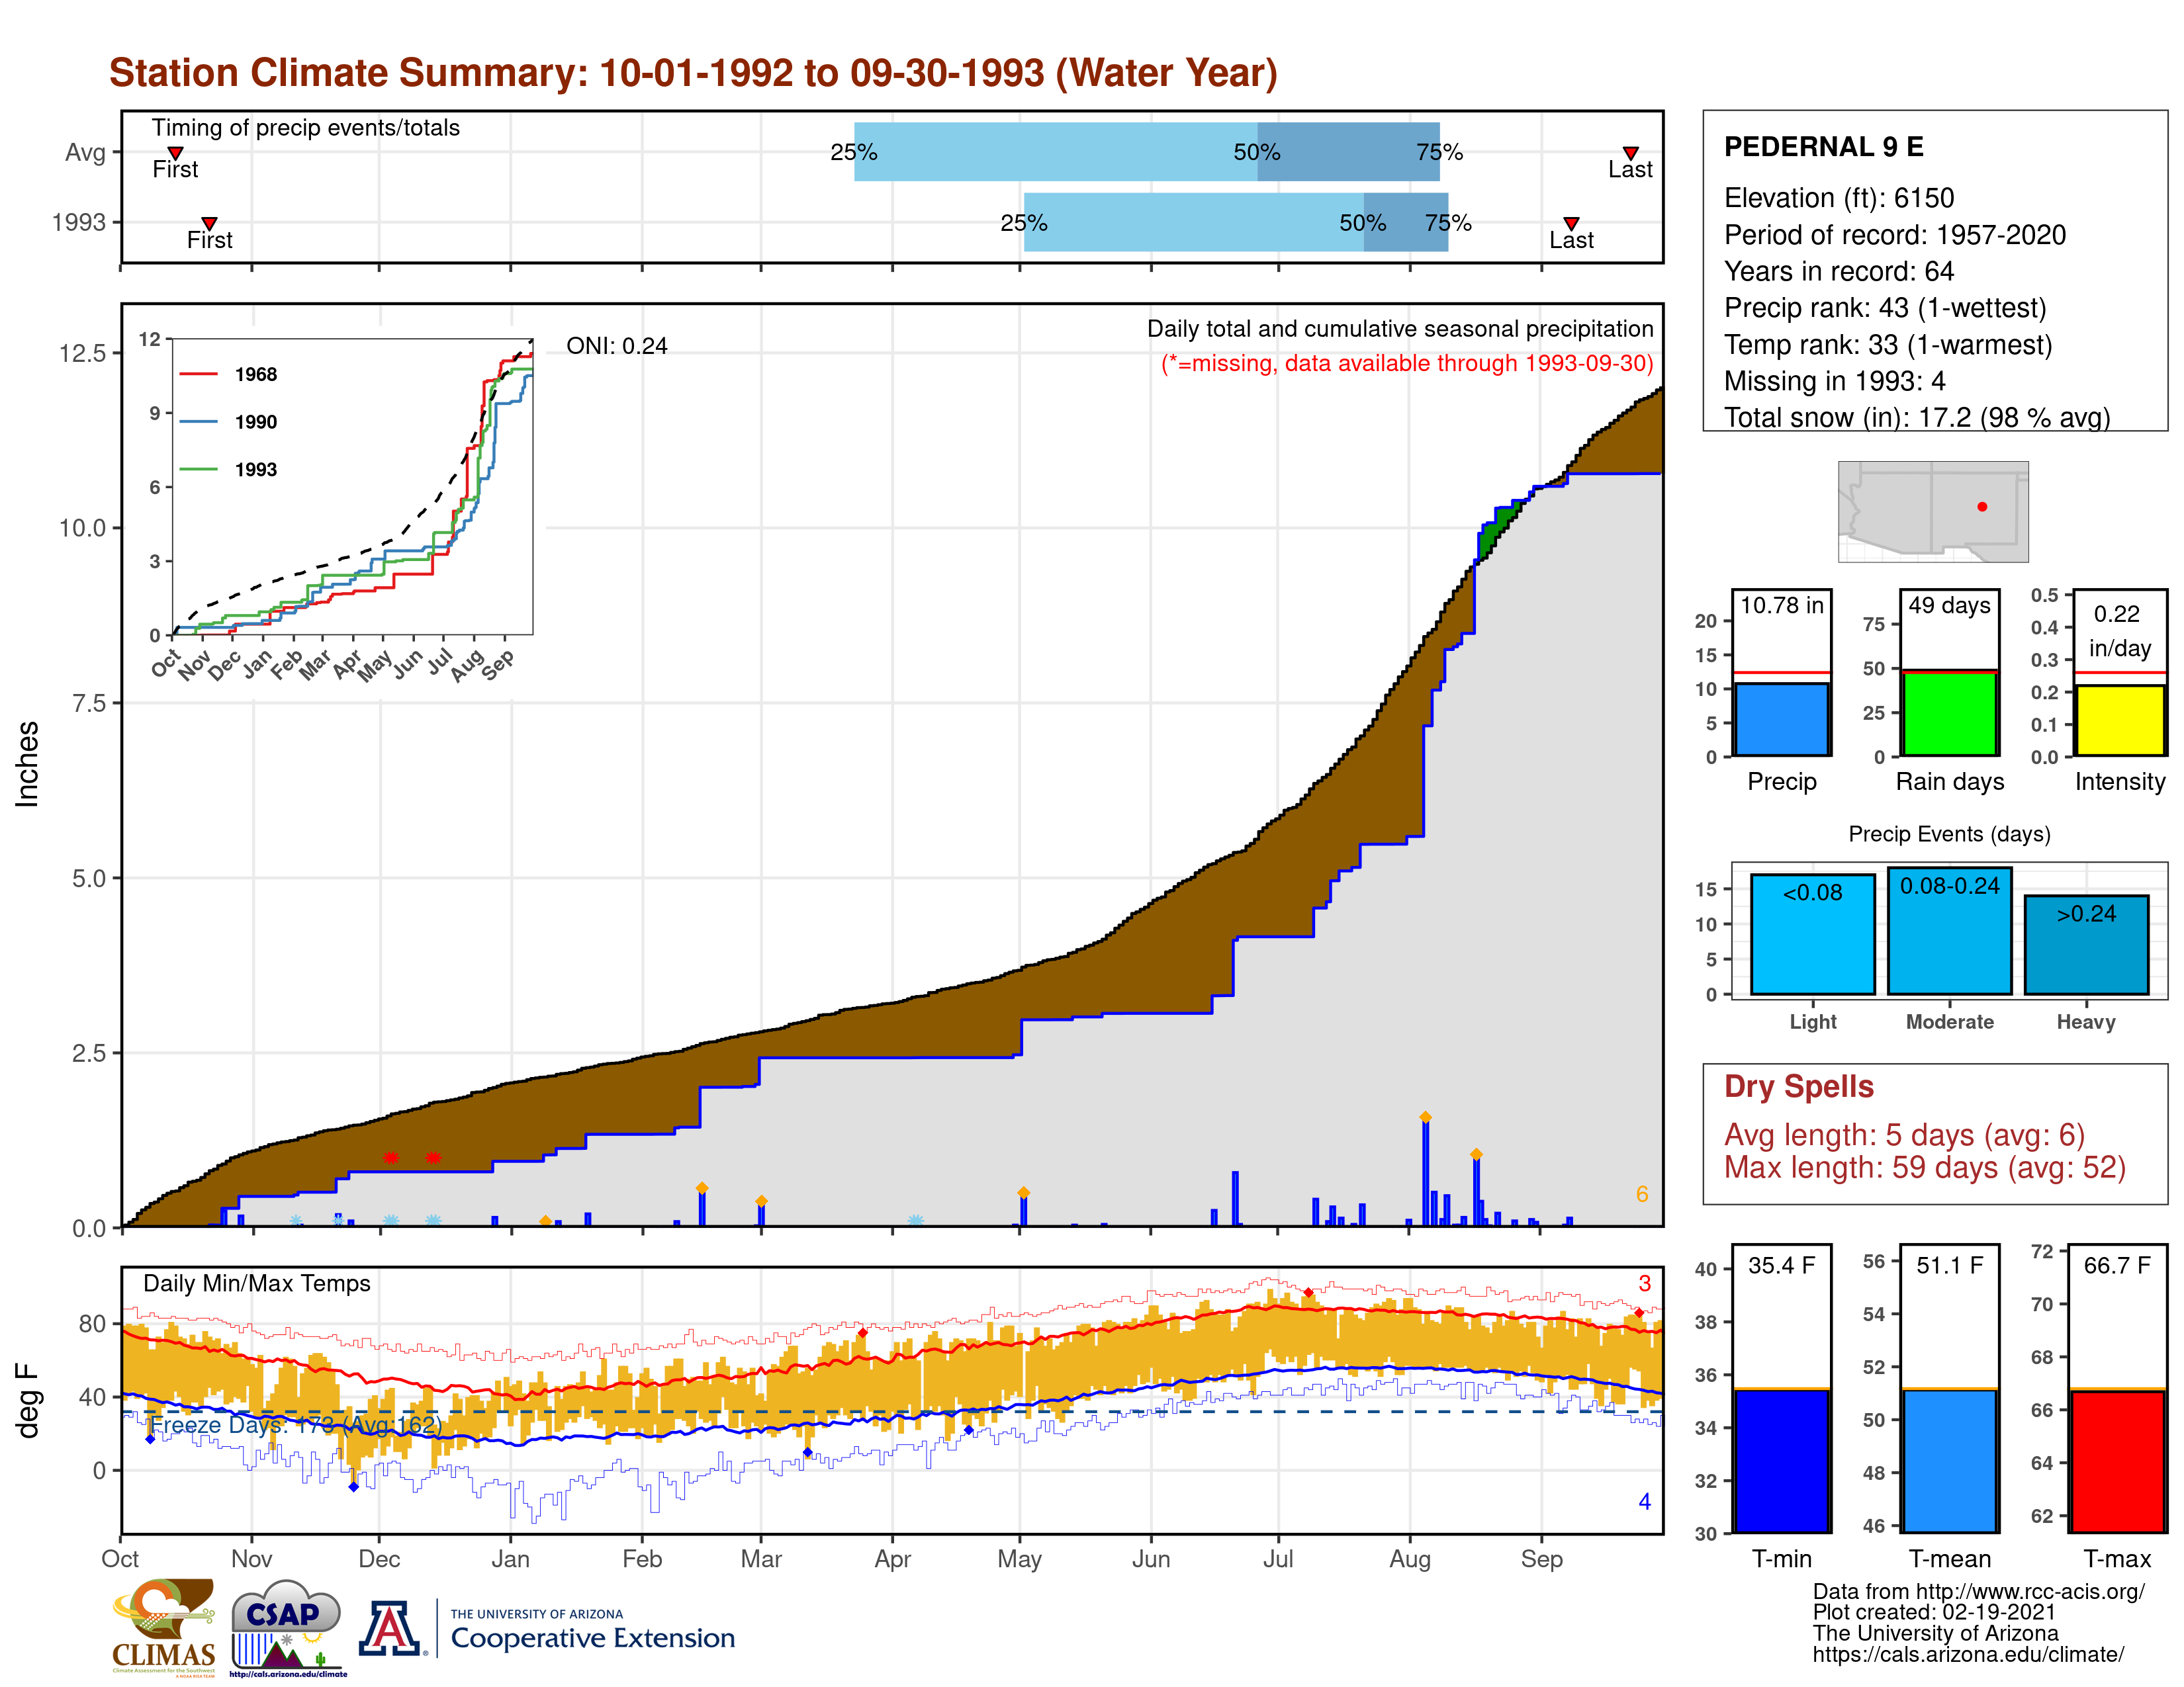Click the orange '6' count on precipitation chart
This screenshot has height=1687, width=2184.
[x=1642, y=1194]
